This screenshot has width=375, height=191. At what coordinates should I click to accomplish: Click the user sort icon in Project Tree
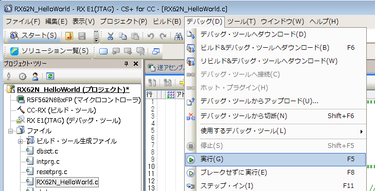point(35,77)
